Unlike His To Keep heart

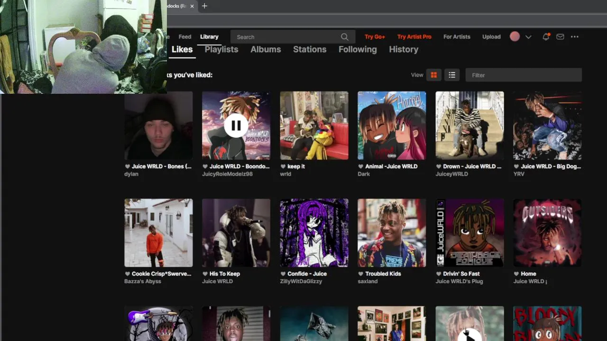coord(205,274)
